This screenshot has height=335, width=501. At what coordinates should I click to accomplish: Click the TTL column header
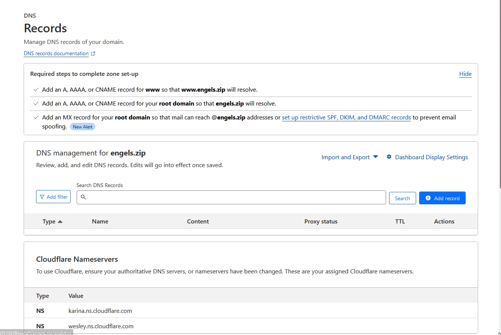point(400,222)
